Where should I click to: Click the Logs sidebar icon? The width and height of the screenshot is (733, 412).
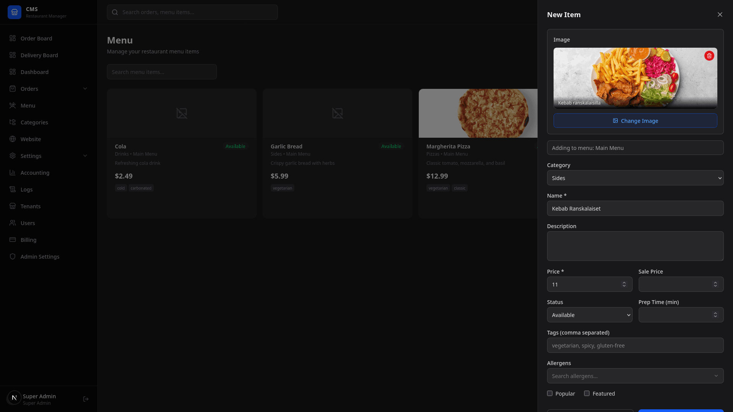(13, 190)
